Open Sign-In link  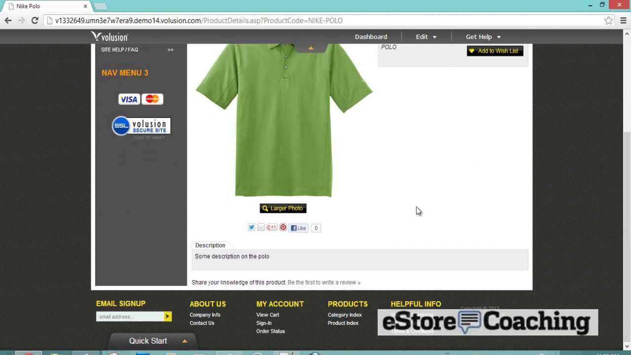(264, 323)
